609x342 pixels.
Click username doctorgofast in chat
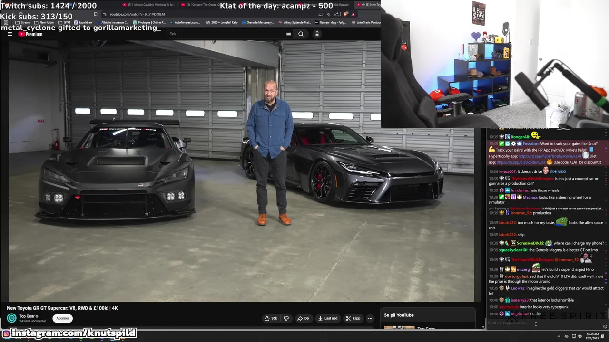tap(517, 276)
